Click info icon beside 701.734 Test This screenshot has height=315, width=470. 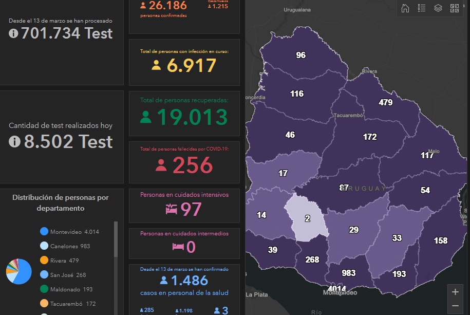pos(13,33)
